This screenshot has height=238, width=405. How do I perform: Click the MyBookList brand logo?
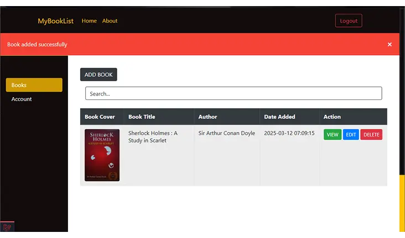(55, 21)
